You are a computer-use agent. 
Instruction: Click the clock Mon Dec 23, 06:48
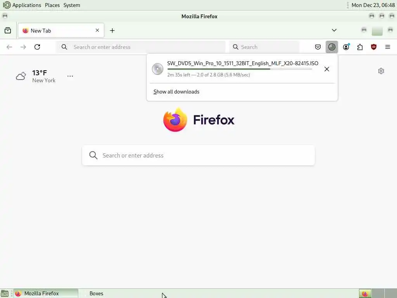tap(373, 5)
